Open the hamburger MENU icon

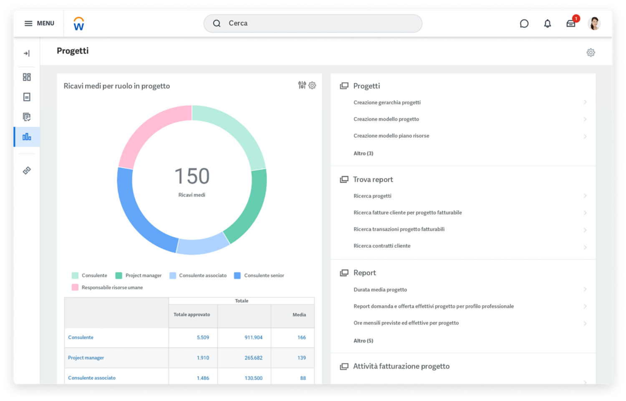(x=28, y=23)
